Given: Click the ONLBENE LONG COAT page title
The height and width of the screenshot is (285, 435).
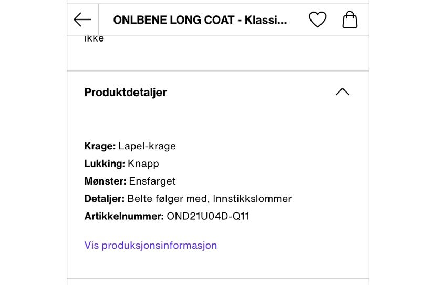Looking at the screenshot, I should click(x=200, y=20).
